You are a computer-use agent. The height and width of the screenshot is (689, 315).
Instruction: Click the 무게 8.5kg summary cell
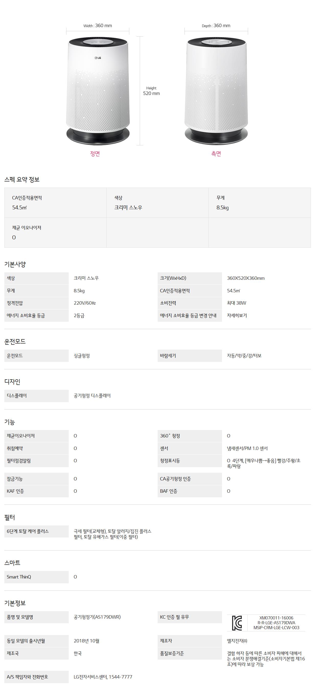pyautogui.click(x=260, y=203)
